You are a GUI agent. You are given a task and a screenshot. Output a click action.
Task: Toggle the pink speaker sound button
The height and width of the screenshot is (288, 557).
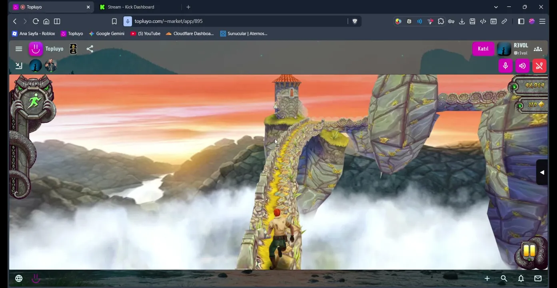(x=522, y=66)
